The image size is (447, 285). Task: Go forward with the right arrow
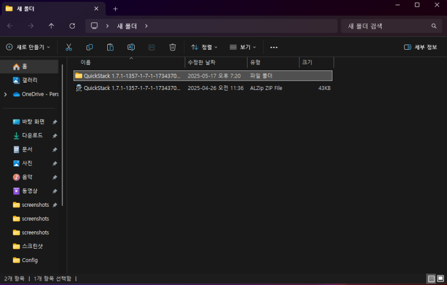pyautogui.click(x=31, y=26)
